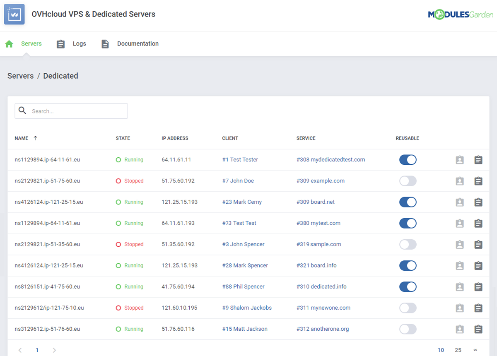Open client badge icon for board.info row
Viewport: 497px width, 356px height.
tap(460, 265)
